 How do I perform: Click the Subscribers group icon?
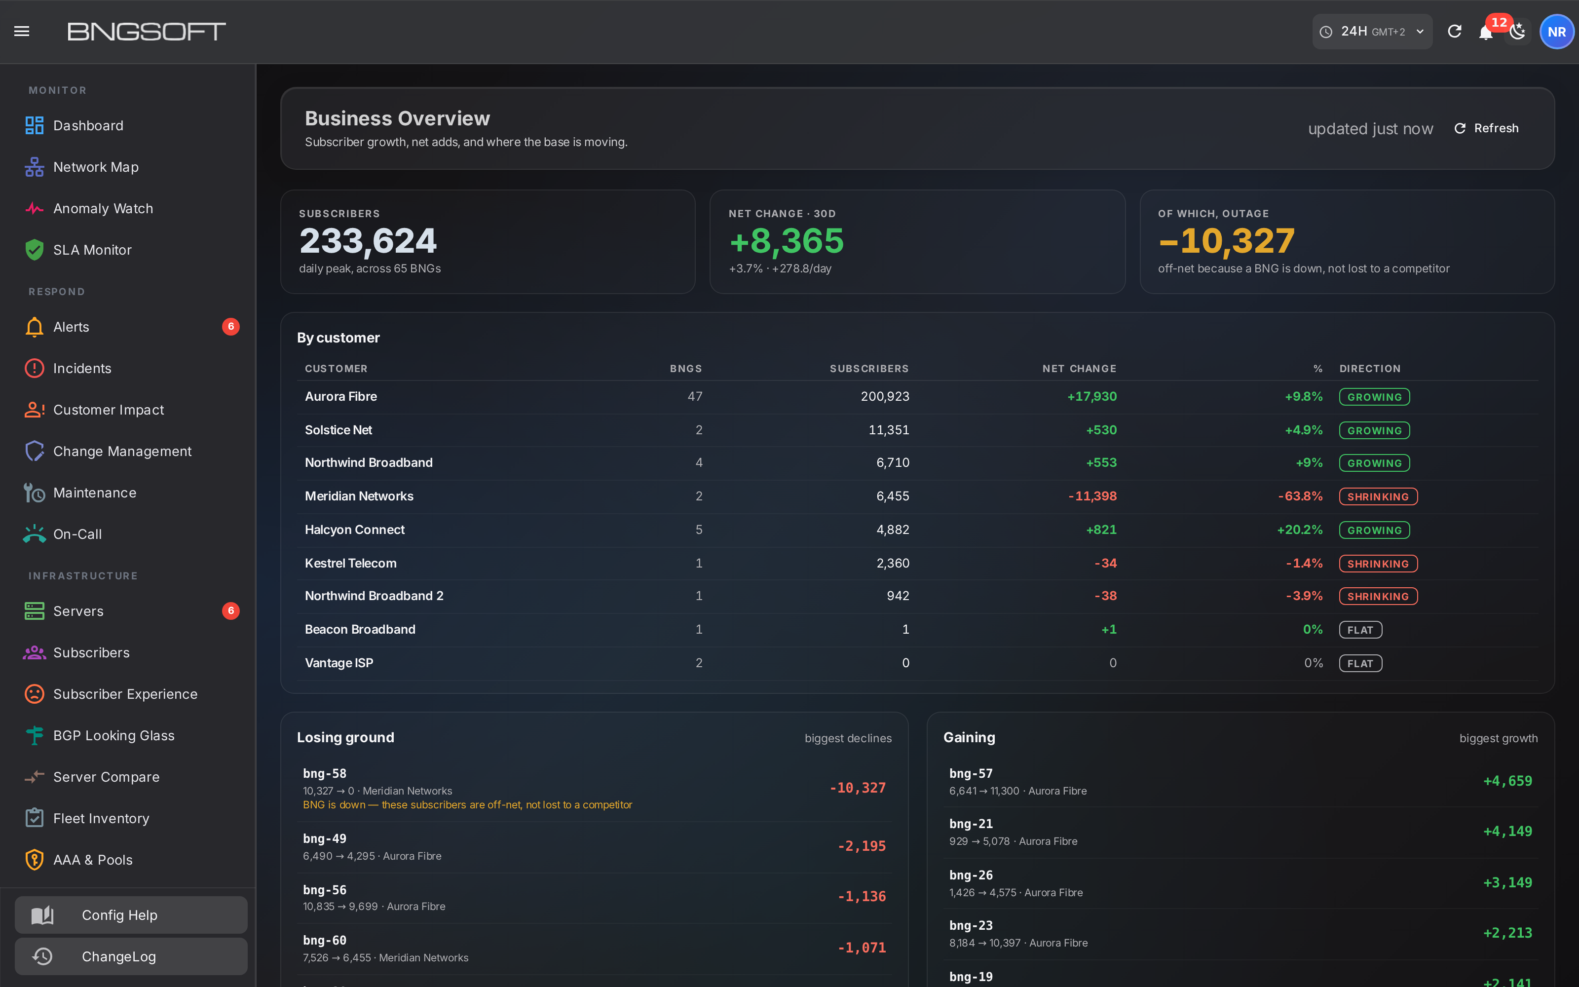point(34,653)
